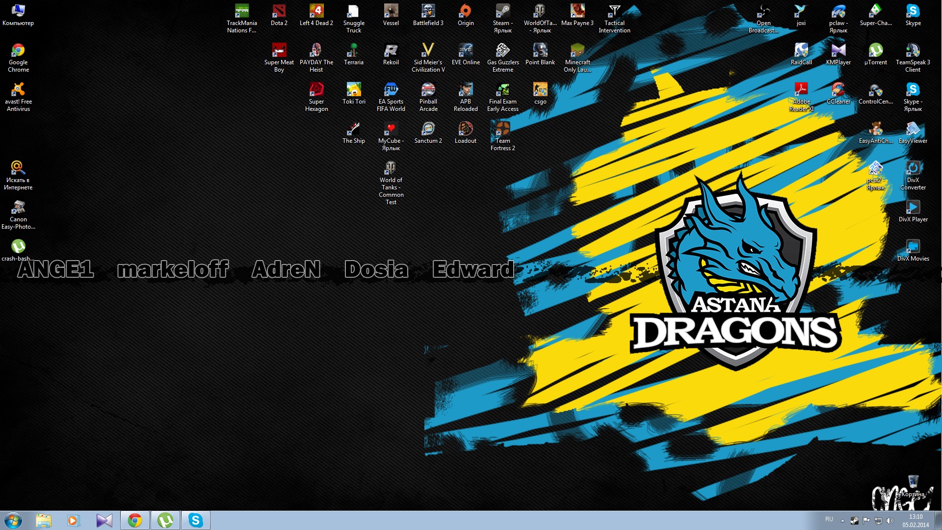Viewport: 942px width, 530px height.
Task: Show hidden system tray icons
Action: pyautogui.click(x=842, y=521)
